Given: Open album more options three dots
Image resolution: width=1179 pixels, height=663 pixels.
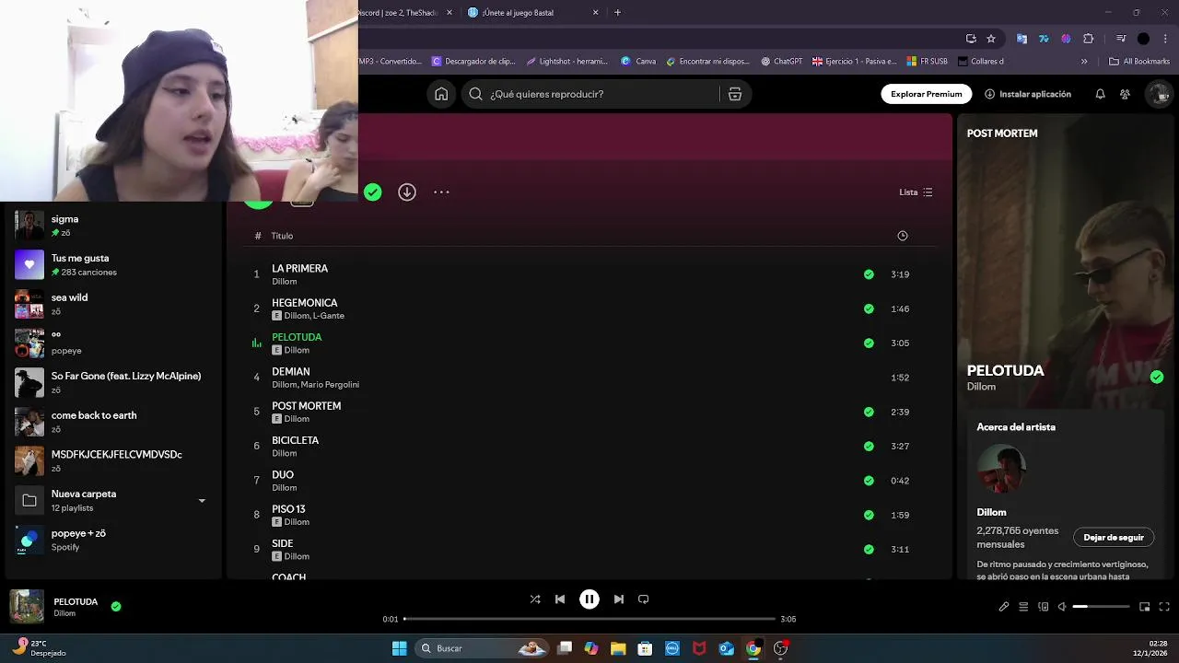Looking at the screenshot, I should point(441,192).
